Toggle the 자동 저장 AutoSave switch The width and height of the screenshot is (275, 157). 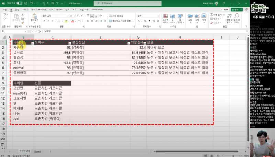(x=20, y=3)
